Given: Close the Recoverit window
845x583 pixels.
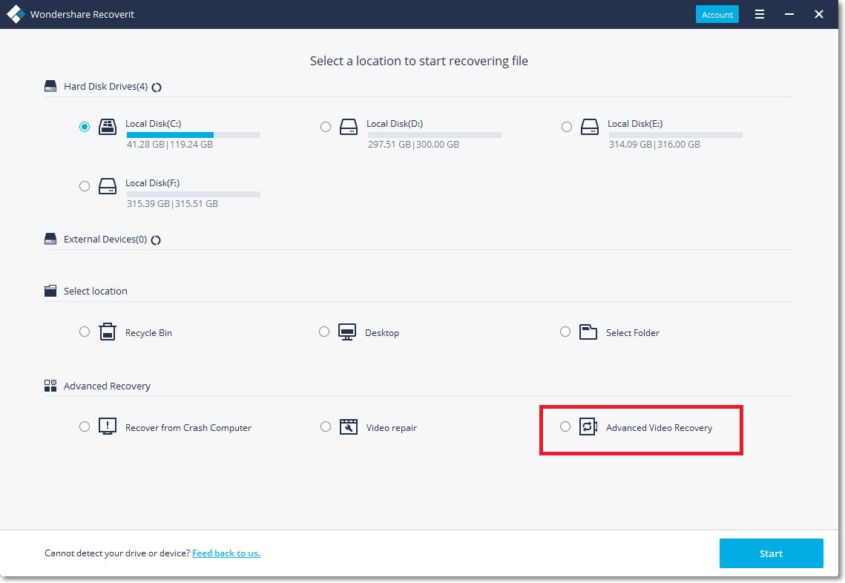Looking at the screenshot, I should (818, 15).
